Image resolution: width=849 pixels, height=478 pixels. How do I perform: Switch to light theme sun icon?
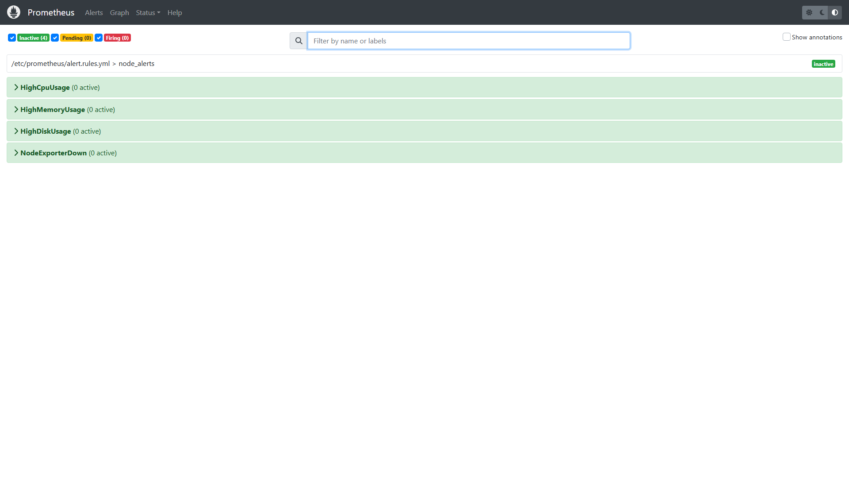(809, 12)
